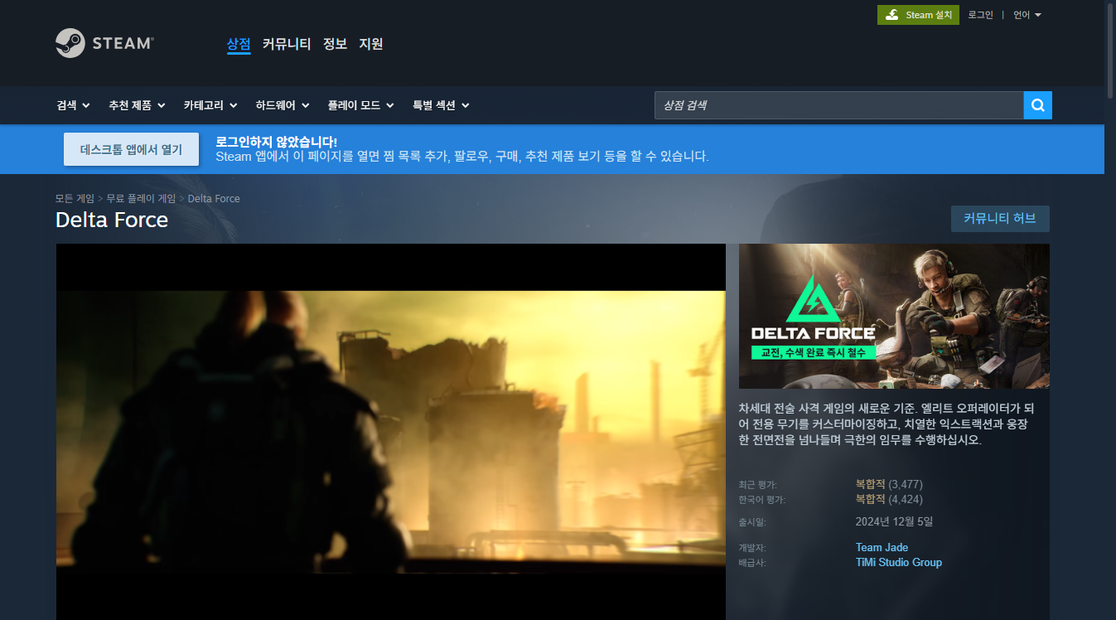Open 모든 게임 breadcrumb link
The image size is (1116, 620).
(x=75, y=199)
